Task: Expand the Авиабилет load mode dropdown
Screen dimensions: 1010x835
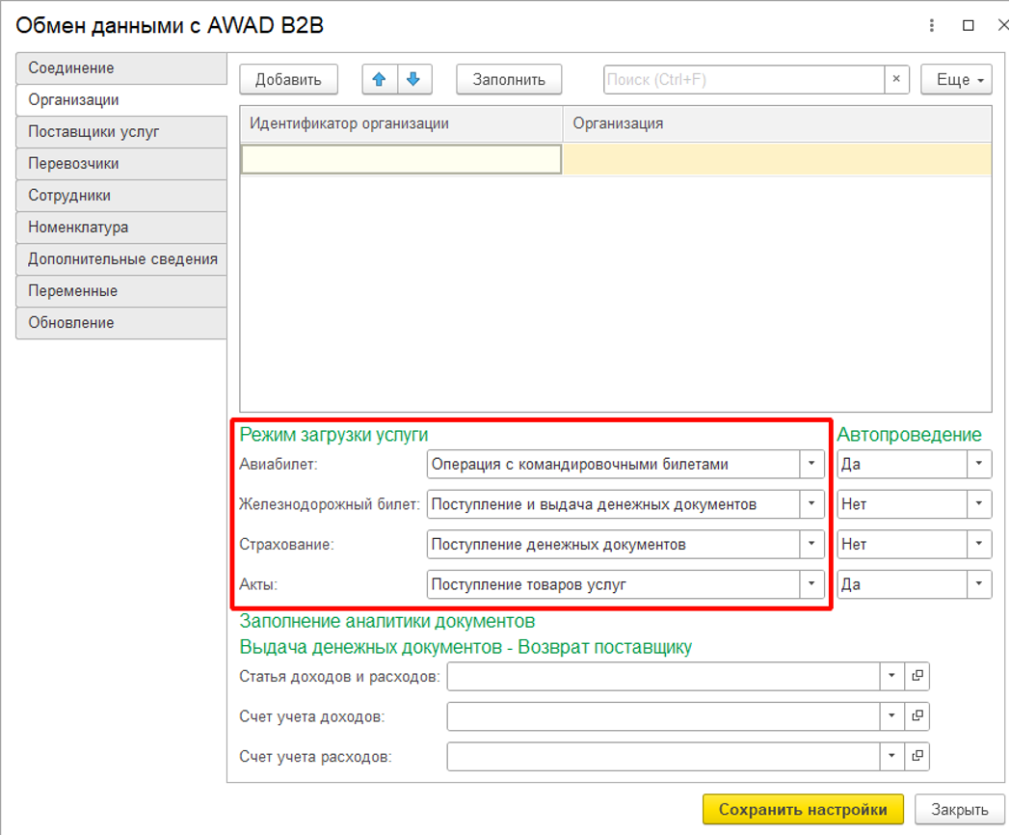Action: pyautogui.click(x=812, y=464)
